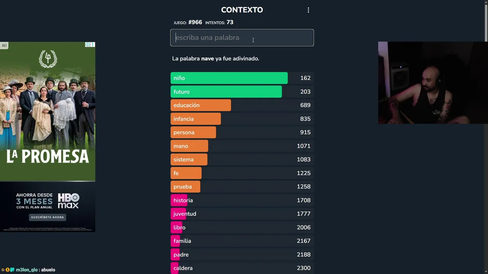
Task: Click the HBO Max logo
Action: 69,201
